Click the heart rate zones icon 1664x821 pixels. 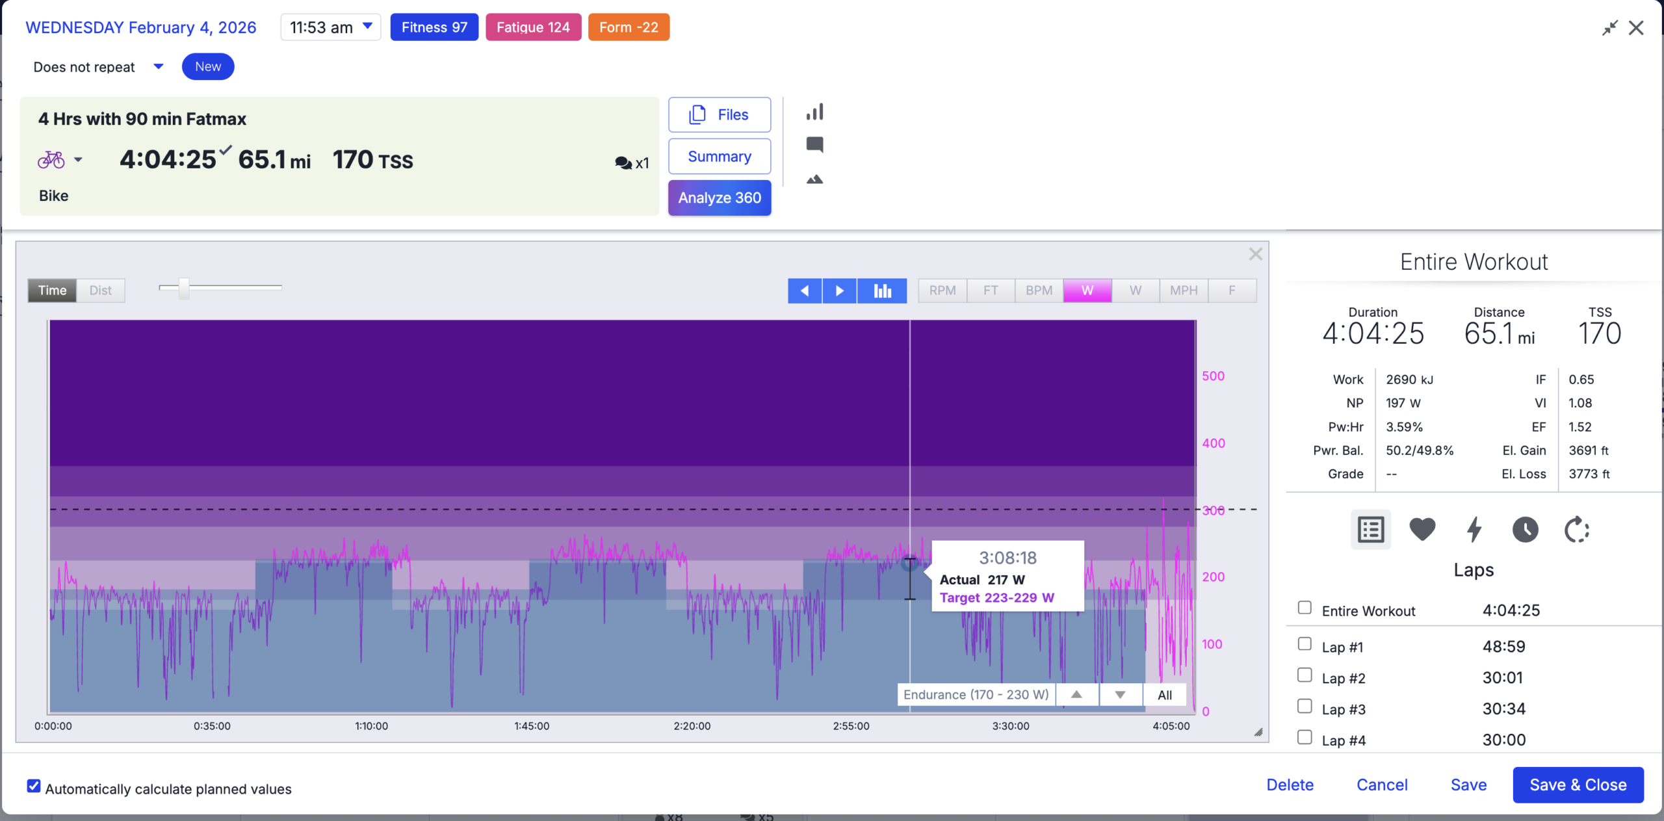tap(1422, 529)
